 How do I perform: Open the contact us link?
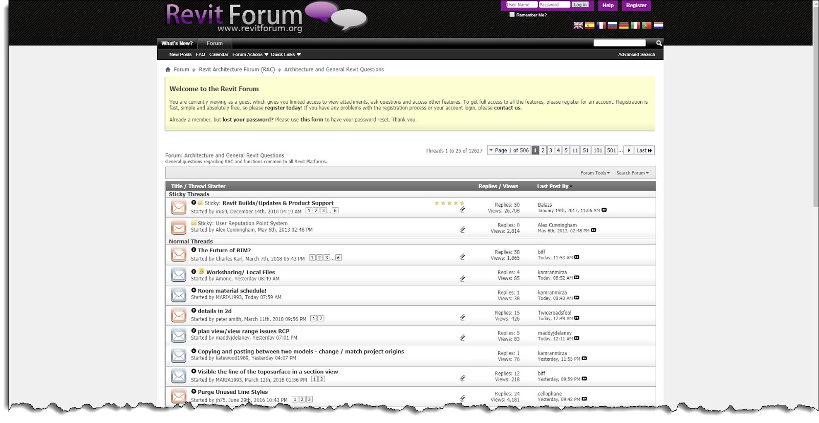(507, 108)
